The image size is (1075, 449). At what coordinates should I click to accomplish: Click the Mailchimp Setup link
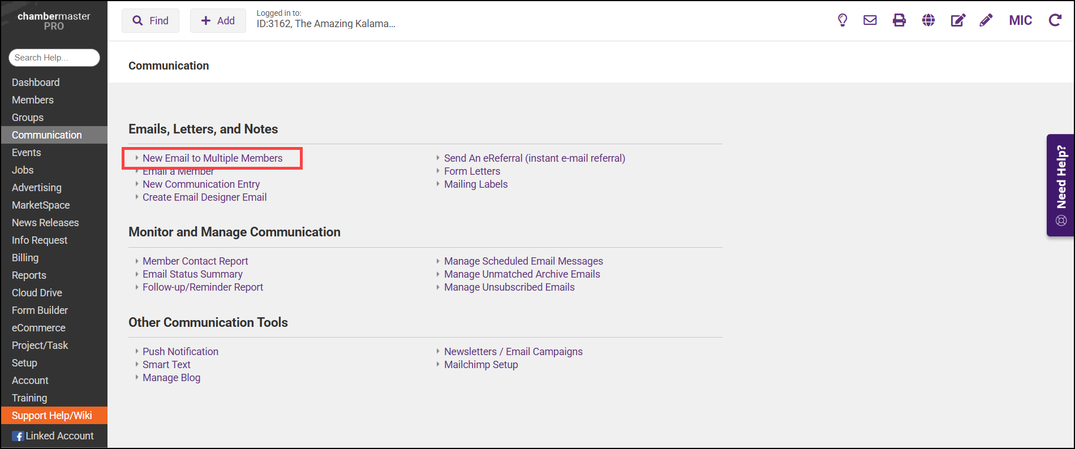click(481, 365)
